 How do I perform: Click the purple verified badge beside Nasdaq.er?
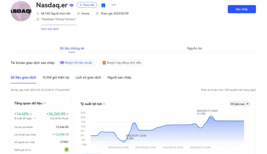click(x=72, y=5)
